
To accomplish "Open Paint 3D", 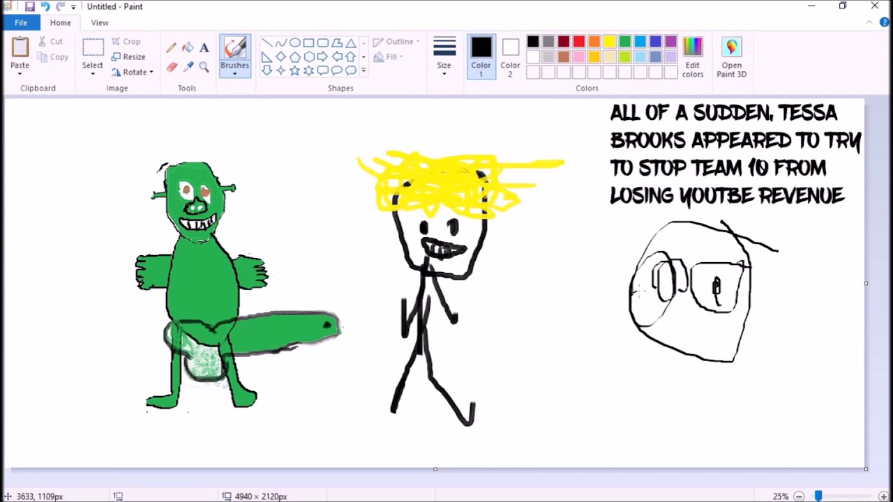I will click(x=731, y=57).
